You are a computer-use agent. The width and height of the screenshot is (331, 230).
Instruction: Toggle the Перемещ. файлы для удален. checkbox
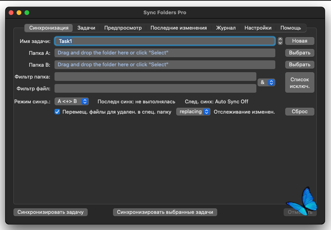click(x=57, y=112)
